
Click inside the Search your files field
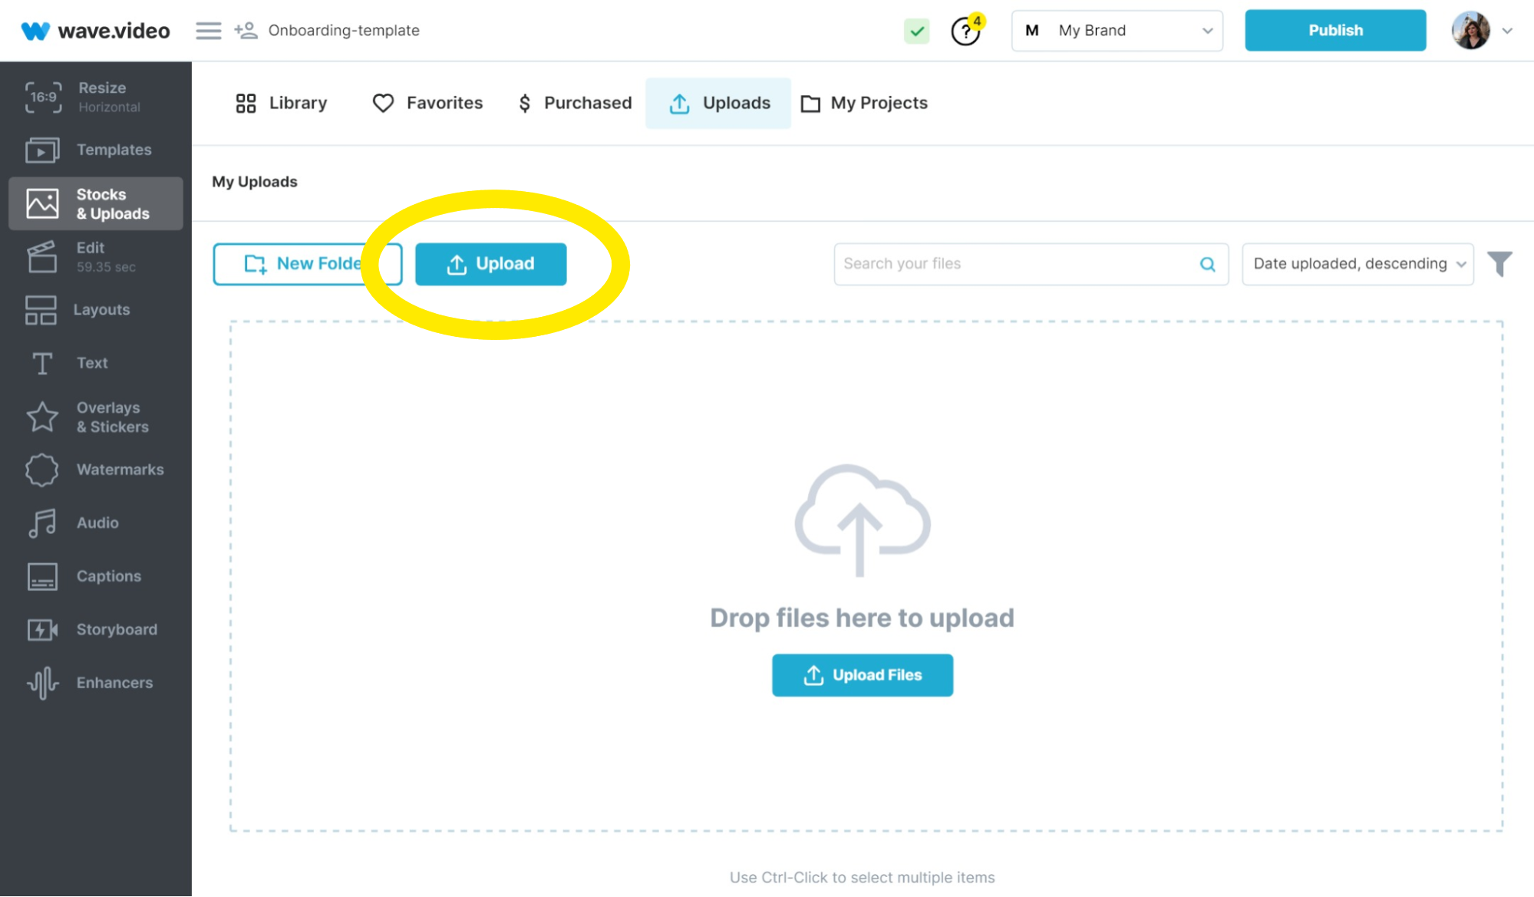click(998, 263)
